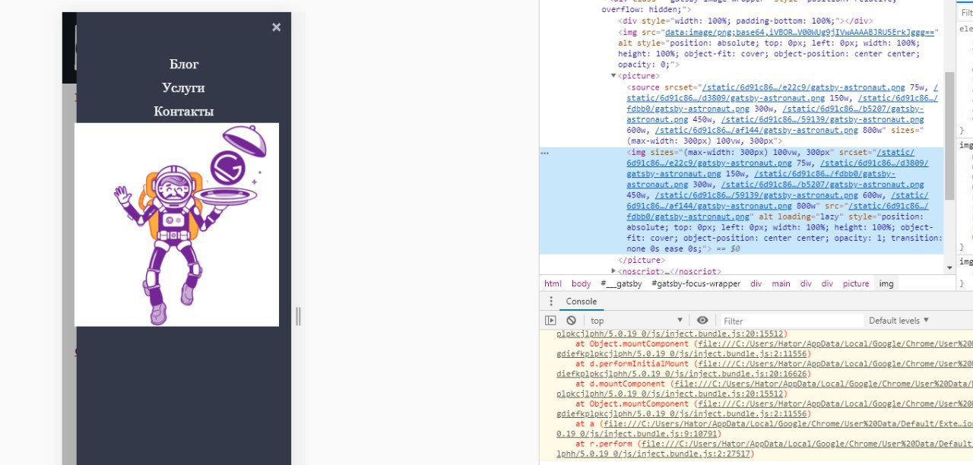Select the main breadcrumb
Screen dimensions: 973x465
(x=781, y=283)
